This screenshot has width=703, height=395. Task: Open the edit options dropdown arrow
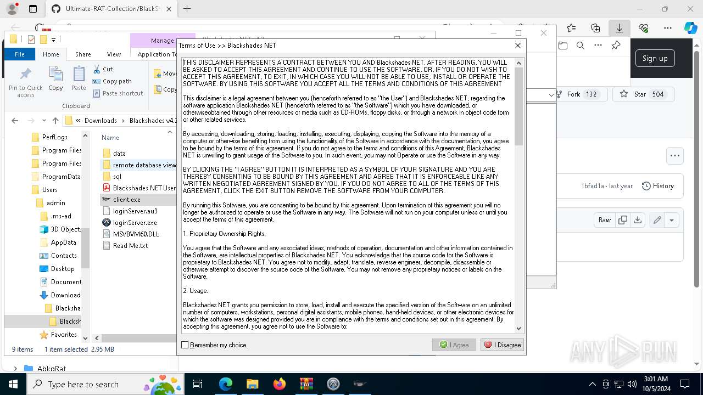point(672,220)
